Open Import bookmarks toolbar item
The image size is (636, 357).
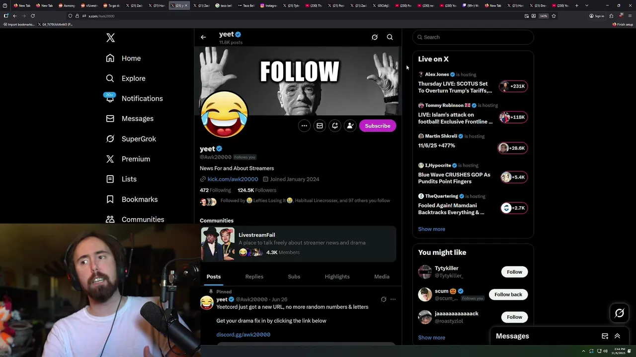point(18,24)
